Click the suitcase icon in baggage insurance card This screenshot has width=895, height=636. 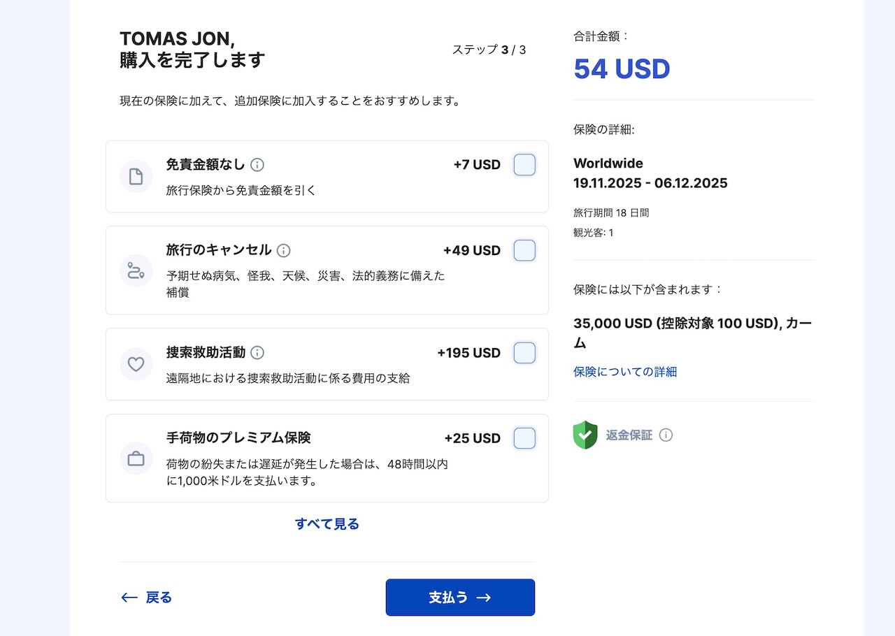point(136,458)
